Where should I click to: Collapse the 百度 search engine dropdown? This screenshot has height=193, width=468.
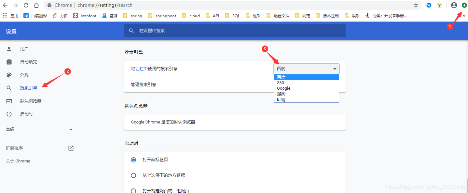[x=307, y=69]
